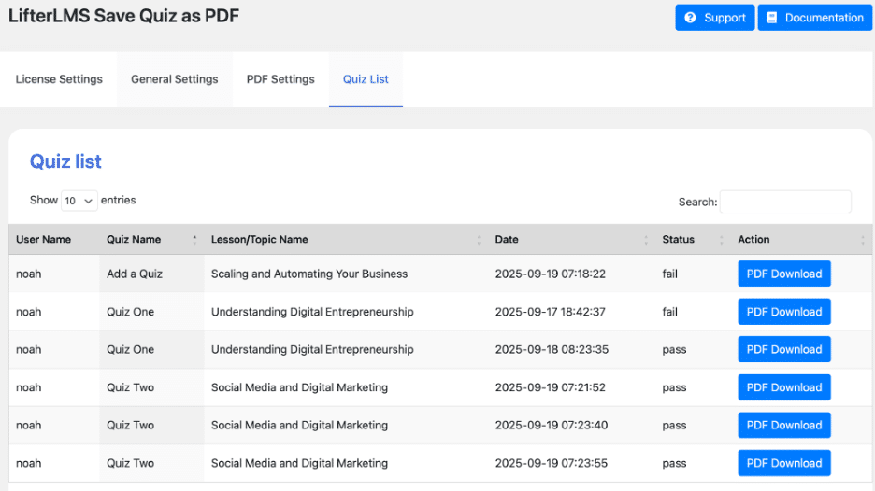Download PDF for Add a Quiz row
Viewport: 875px width, 491px height.
point(784,274)
